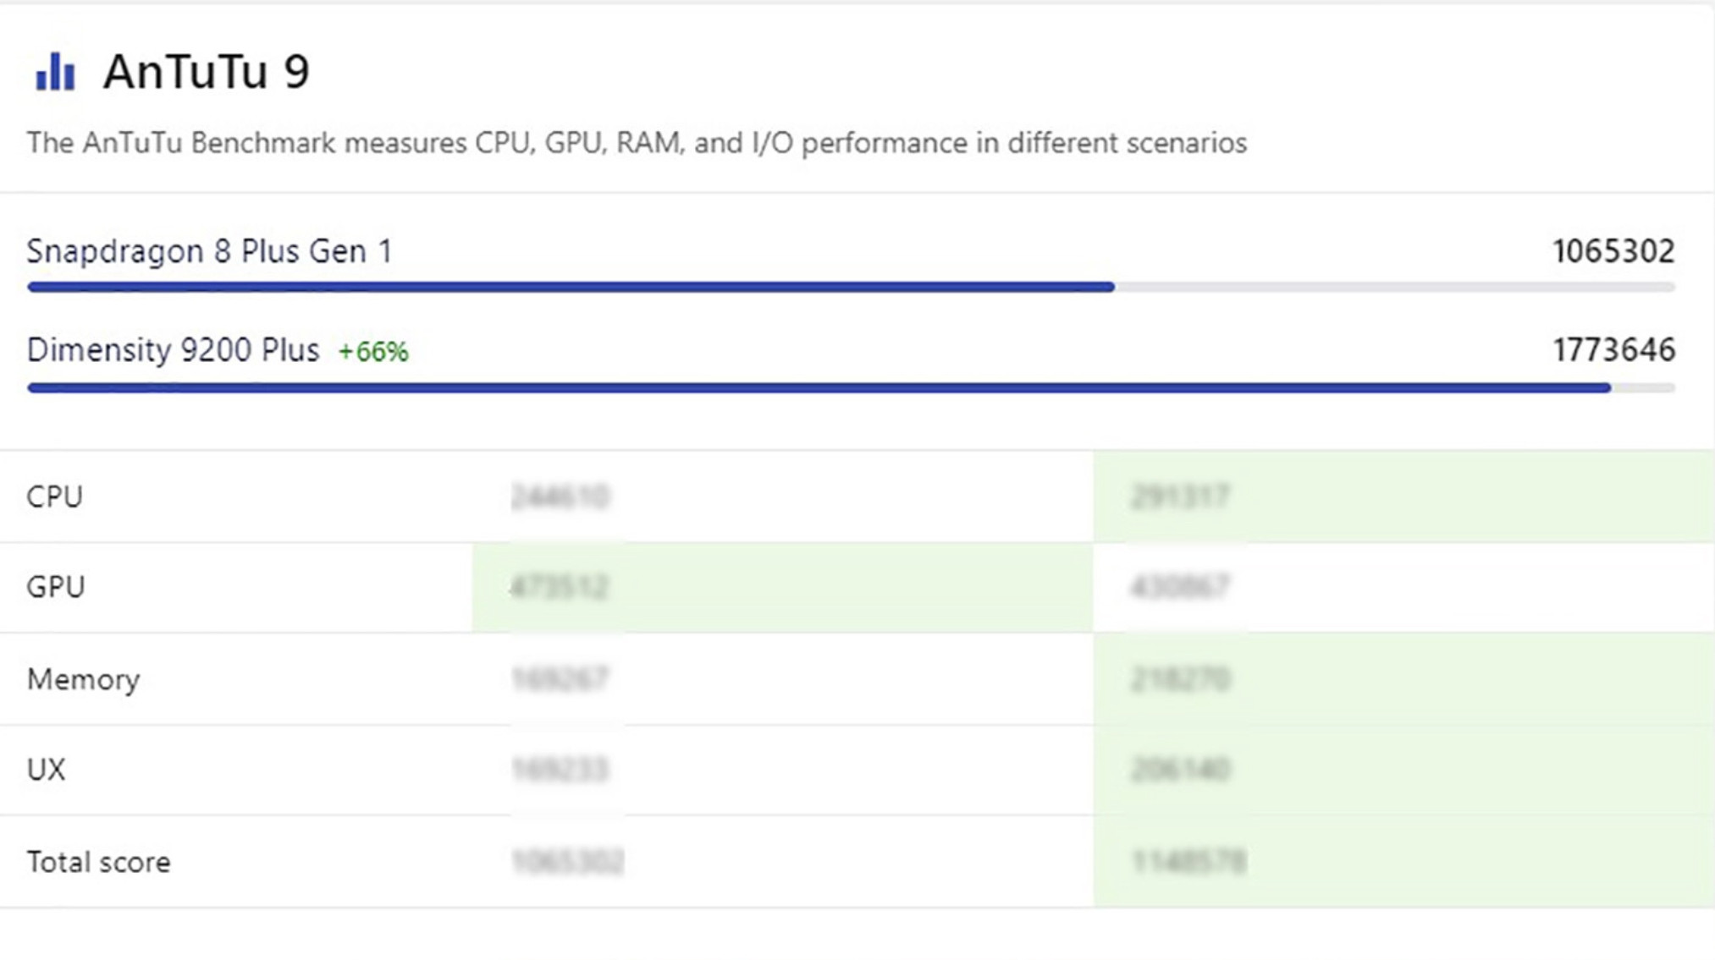Click the Memory row label
The image size is (1715, 960).
83,679
